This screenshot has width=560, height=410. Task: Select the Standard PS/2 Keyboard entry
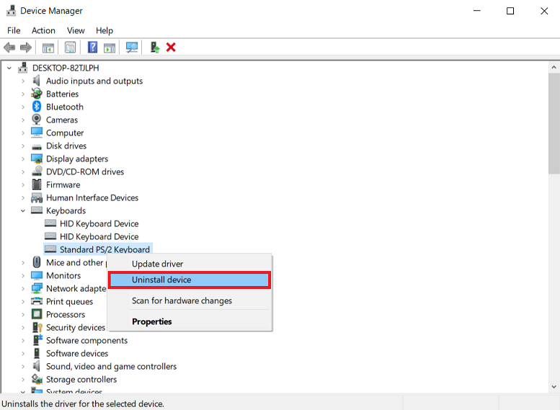coord(105,249)
